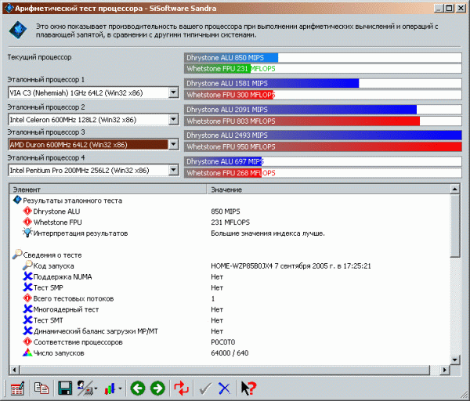
Task: Click the vertical scrollbar thumb
Action: tap(454, 226)
